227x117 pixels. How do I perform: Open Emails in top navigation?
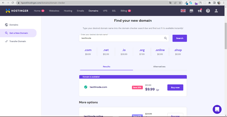coord(80,11)
